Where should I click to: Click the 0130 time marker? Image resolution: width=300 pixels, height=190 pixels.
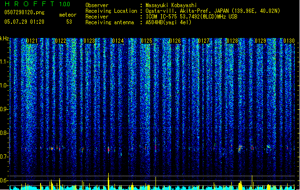pos(289,41)
